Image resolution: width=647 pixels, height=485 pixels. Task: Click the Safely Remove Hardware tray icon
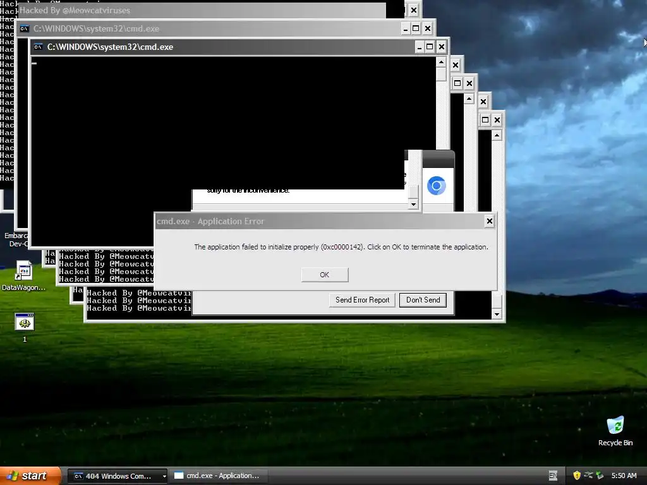pos(600,476)
